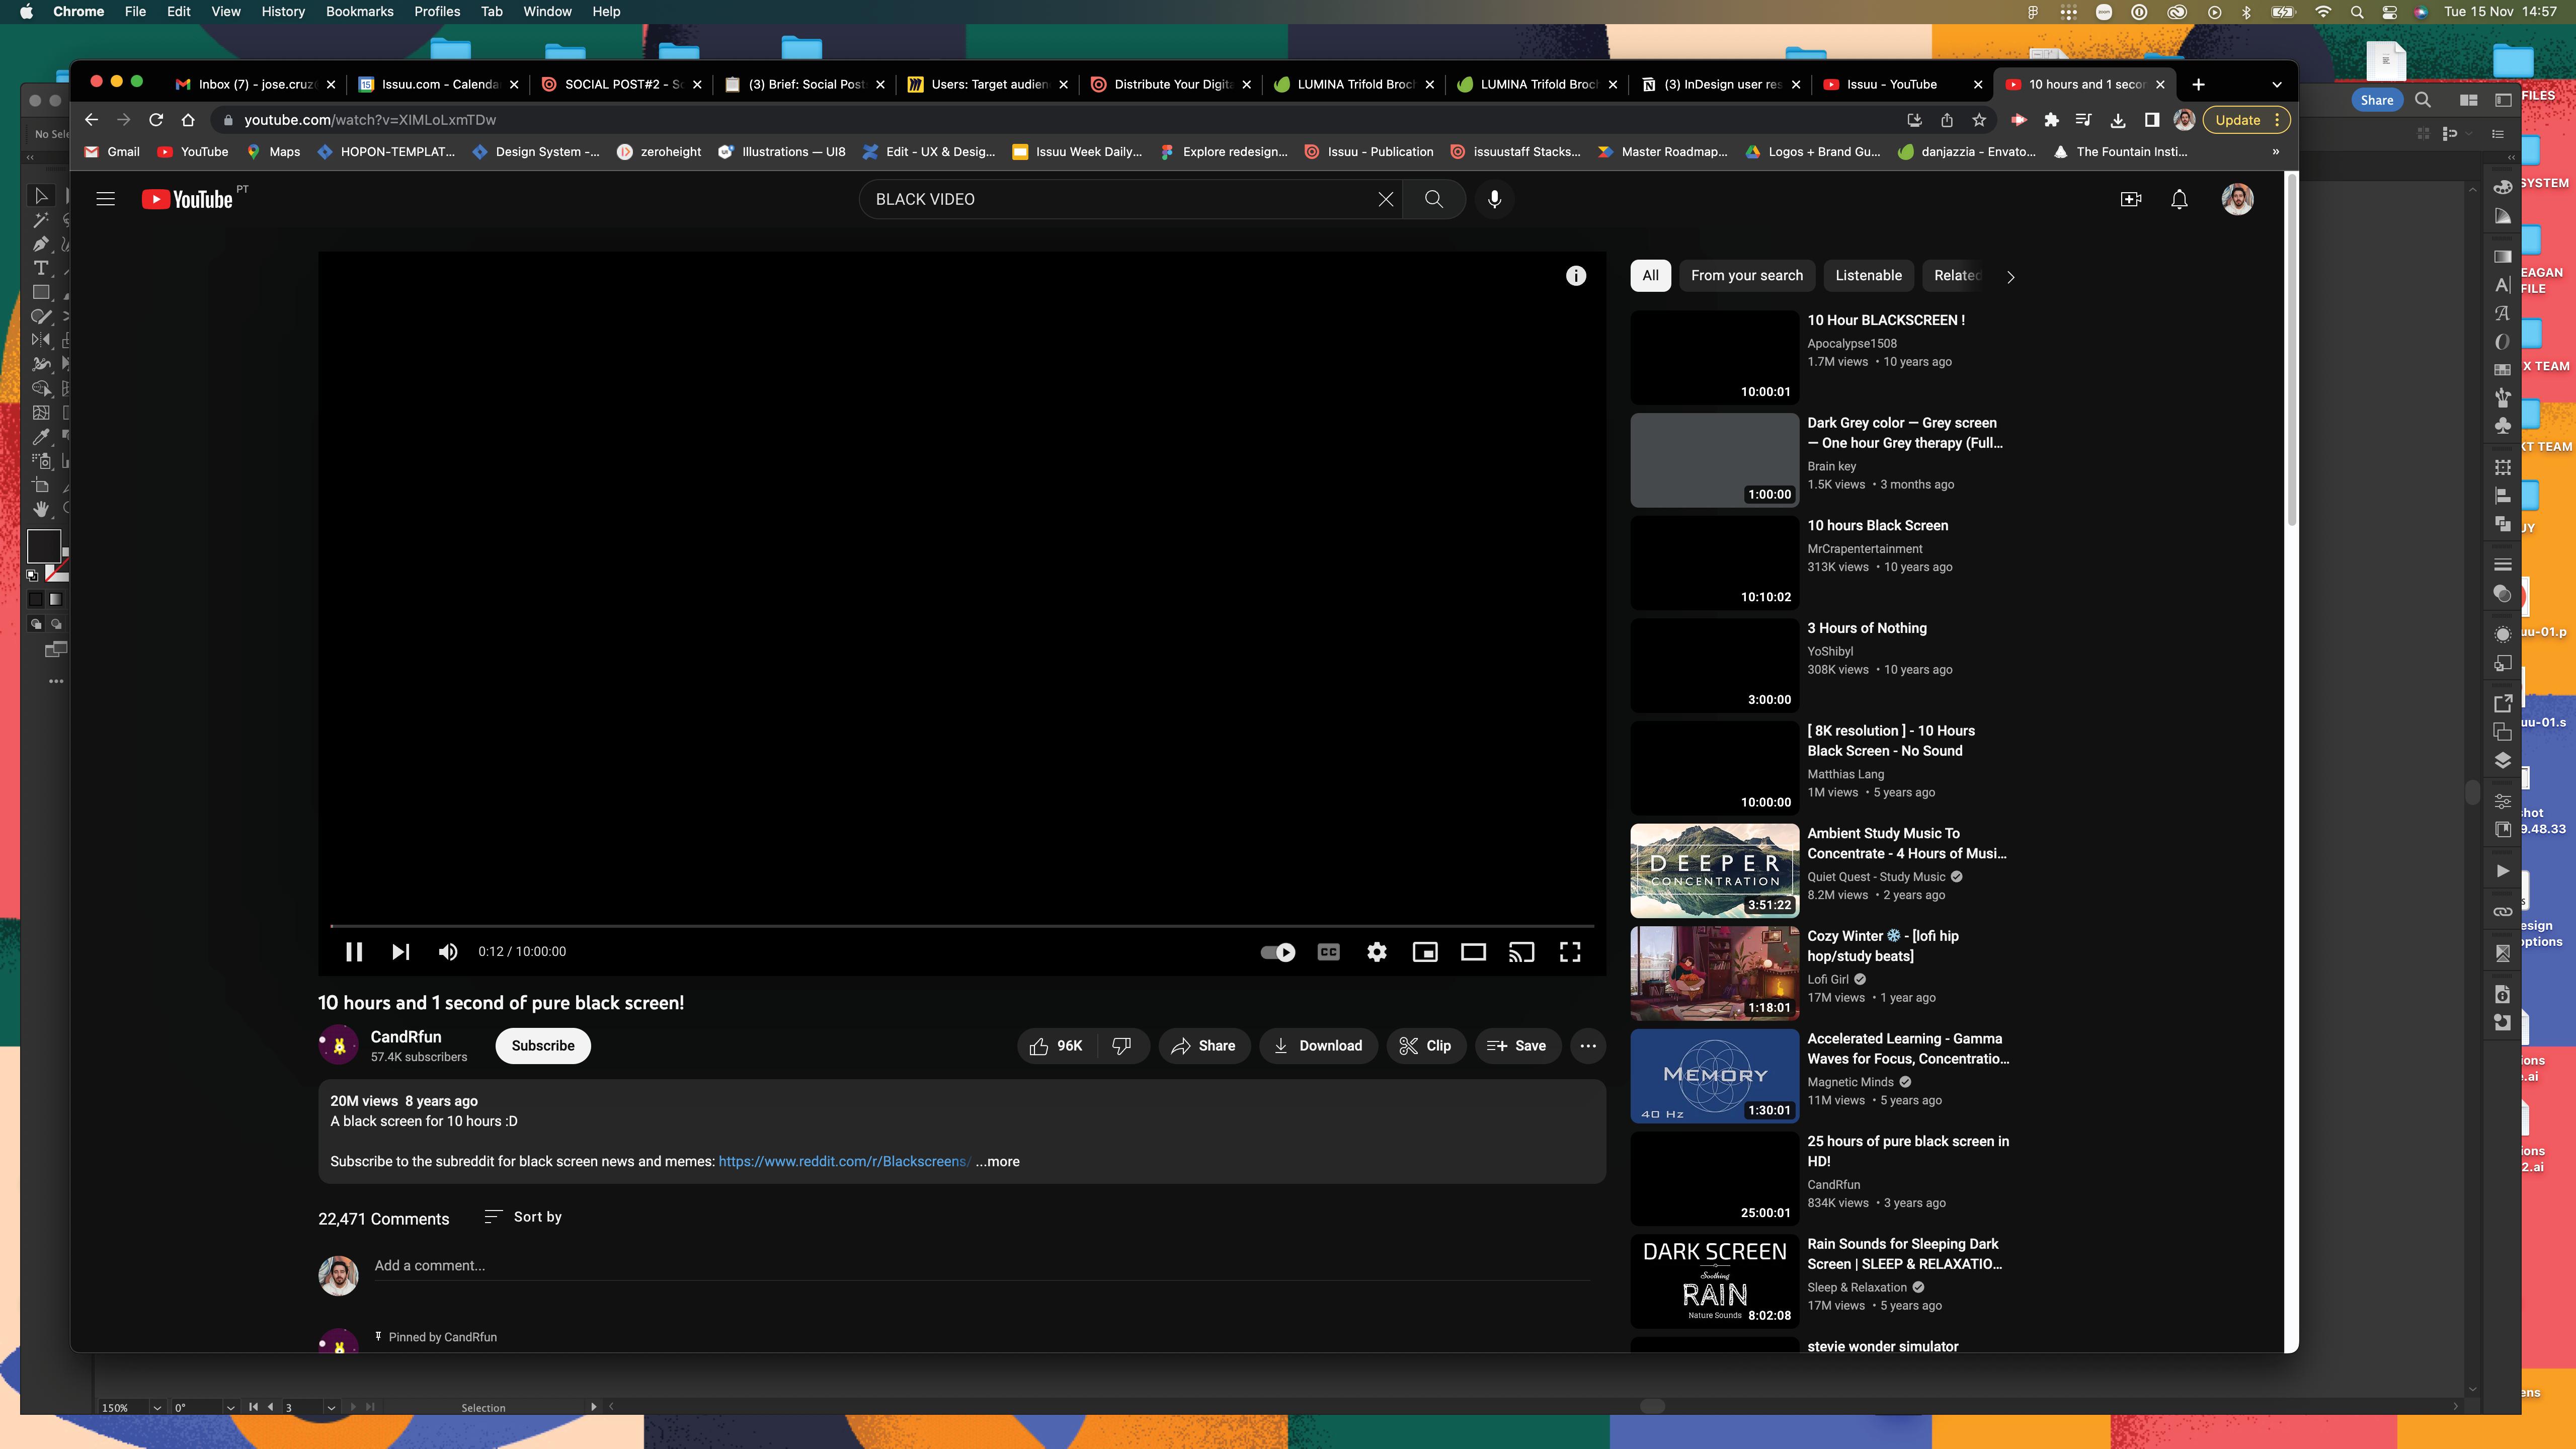Toggle closed captions
Image resolution: width=2576 pixels, height=1449 pixels.
click(x=1328, y=952)
